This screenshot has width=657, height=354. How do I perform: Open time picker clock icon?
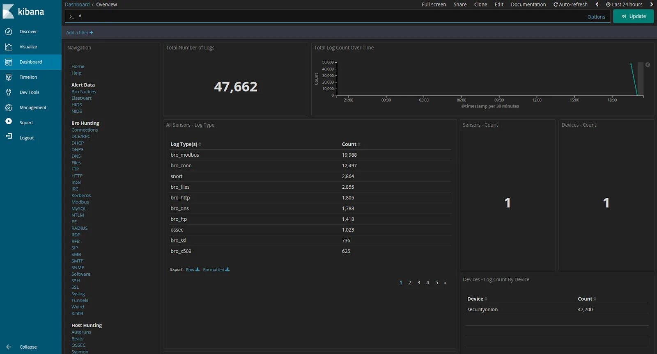click(608, 5)
